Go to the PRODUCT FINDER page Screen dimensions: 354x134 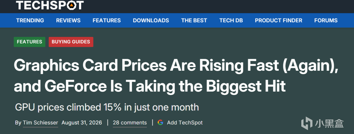(278, 20)
